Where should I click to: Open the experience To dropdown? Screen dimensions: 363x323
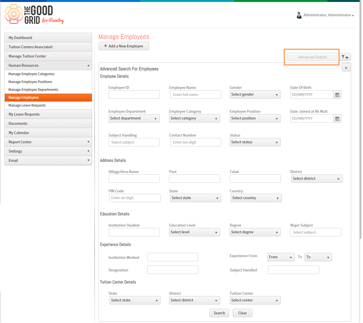318,257
